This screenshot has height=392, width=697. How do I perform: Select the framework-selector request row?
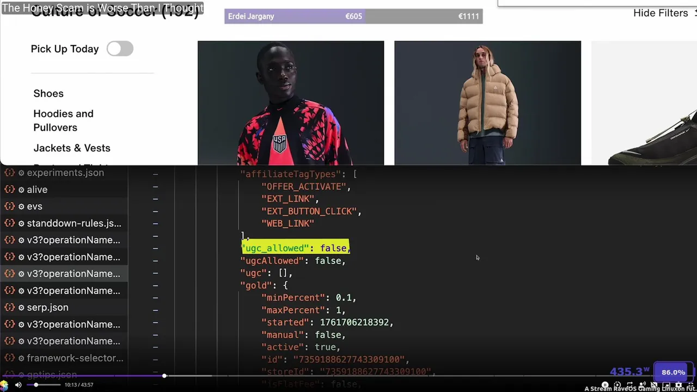click(64, 358)
